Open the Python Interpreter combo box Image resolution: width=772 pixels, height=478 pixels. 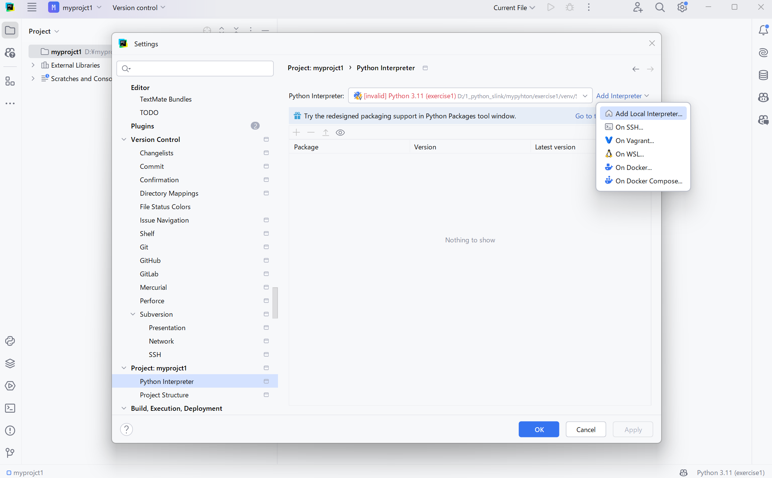pos(470,96)
